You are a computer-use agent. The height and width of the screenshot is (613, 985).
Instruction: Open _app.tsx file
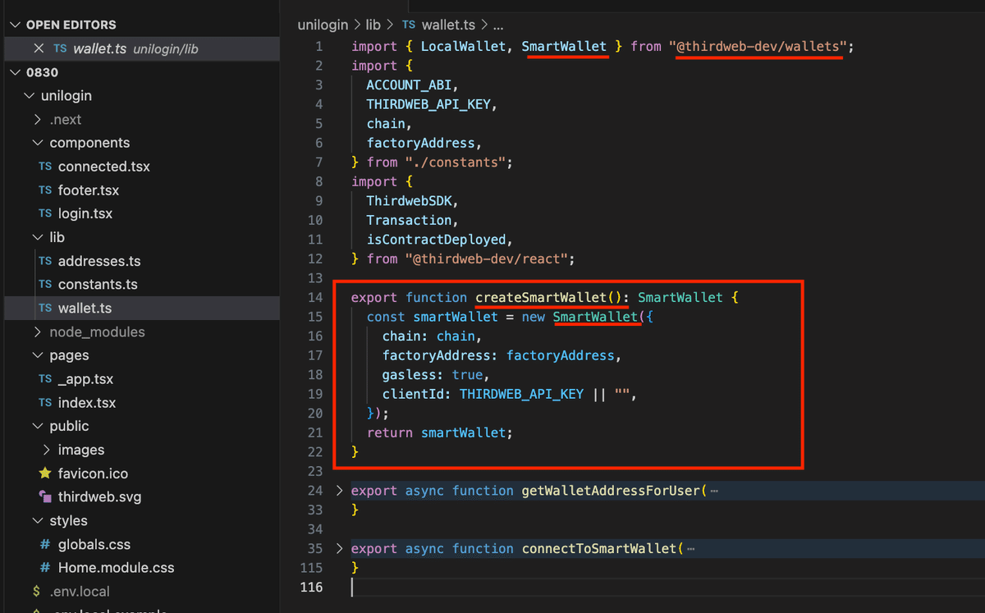(x=86, y=379)
